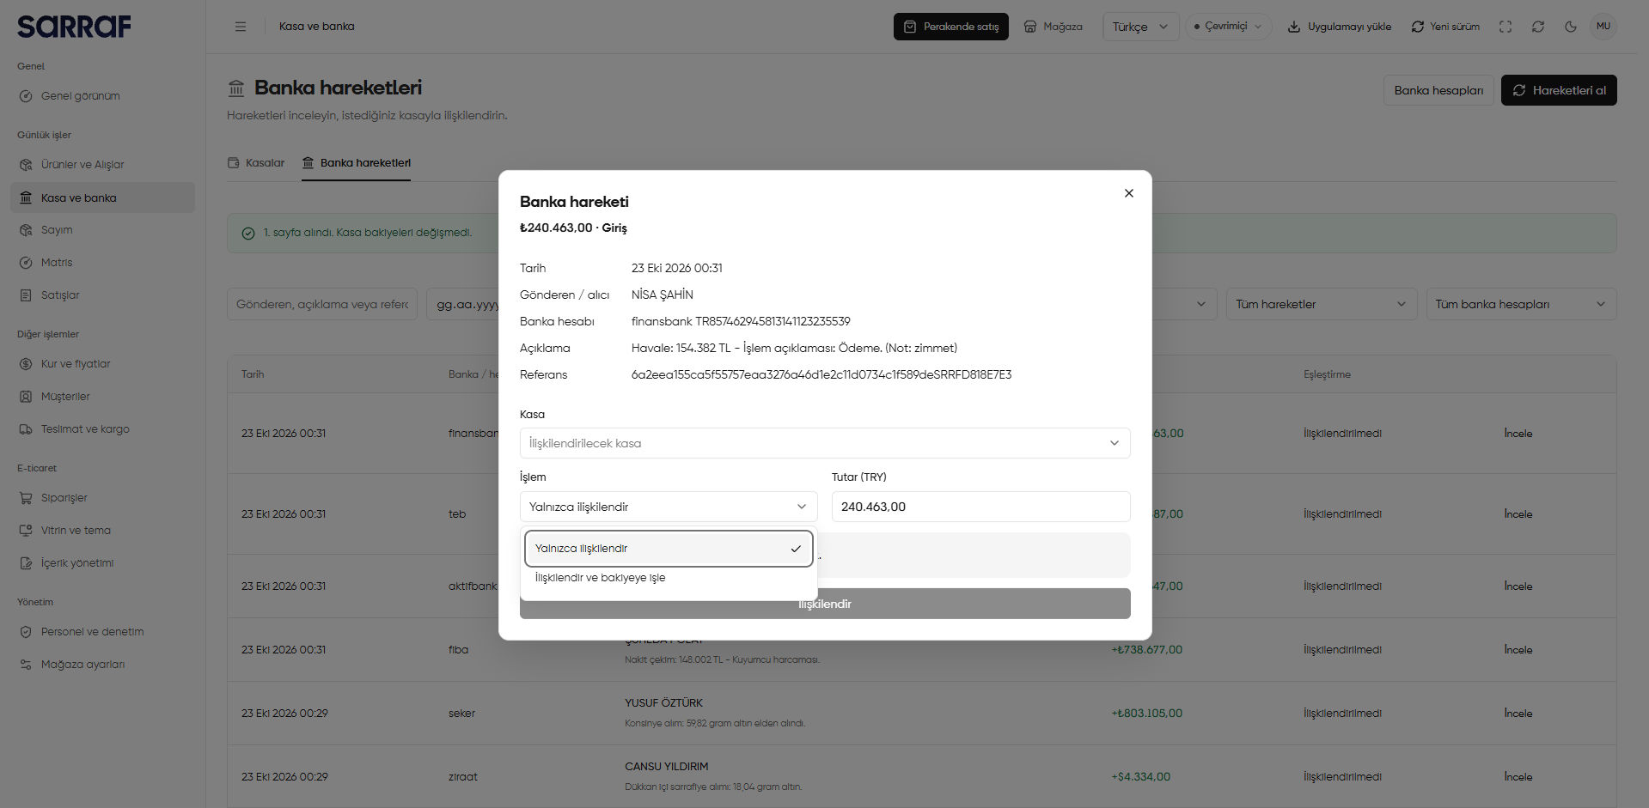Open Sayım in sidebar
The height and width of the screenshot is (808, 1649).
(102, 230)
